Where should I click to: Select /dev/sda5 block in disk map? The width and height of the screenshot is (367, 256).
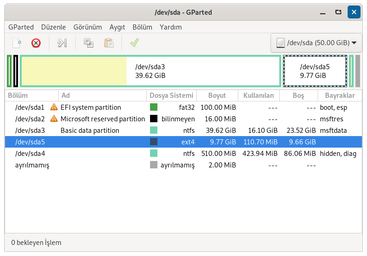point(315,71)
